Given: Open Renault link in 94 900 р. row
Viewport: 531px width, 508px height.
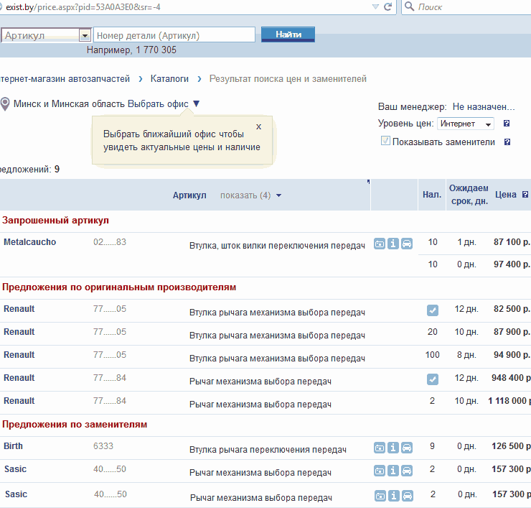Looking at the screenshot, I should (x=19, y=355).
